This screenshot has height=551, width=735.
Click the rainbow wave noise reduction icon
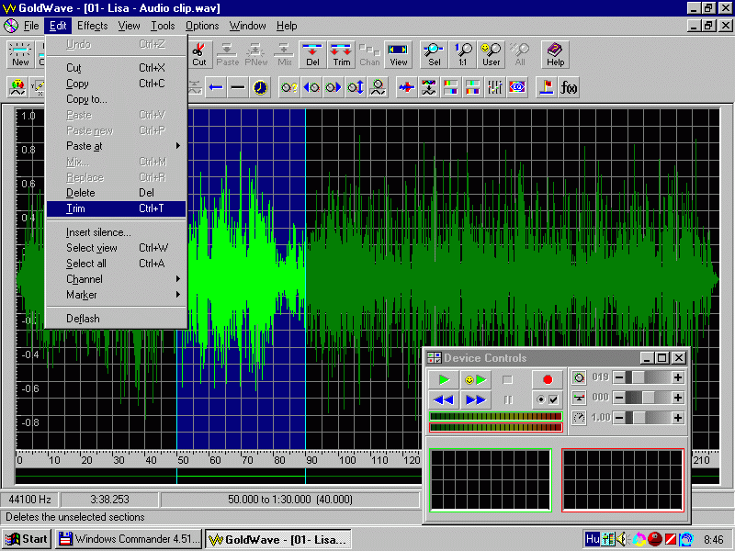tap(429, 87)
